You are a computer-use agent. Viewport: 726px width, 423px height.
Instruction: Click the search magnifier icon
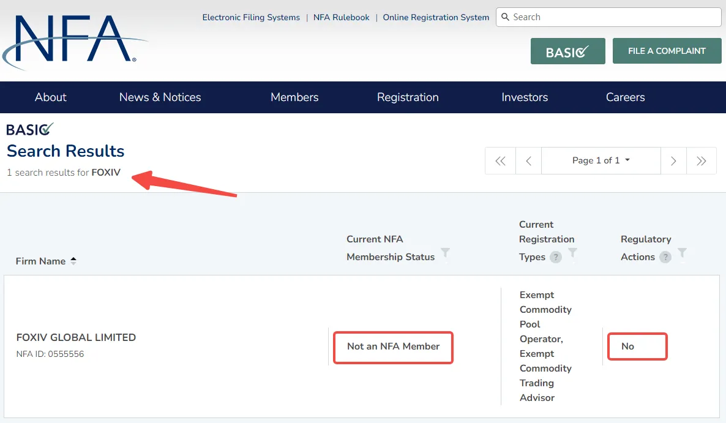[505, 17]
